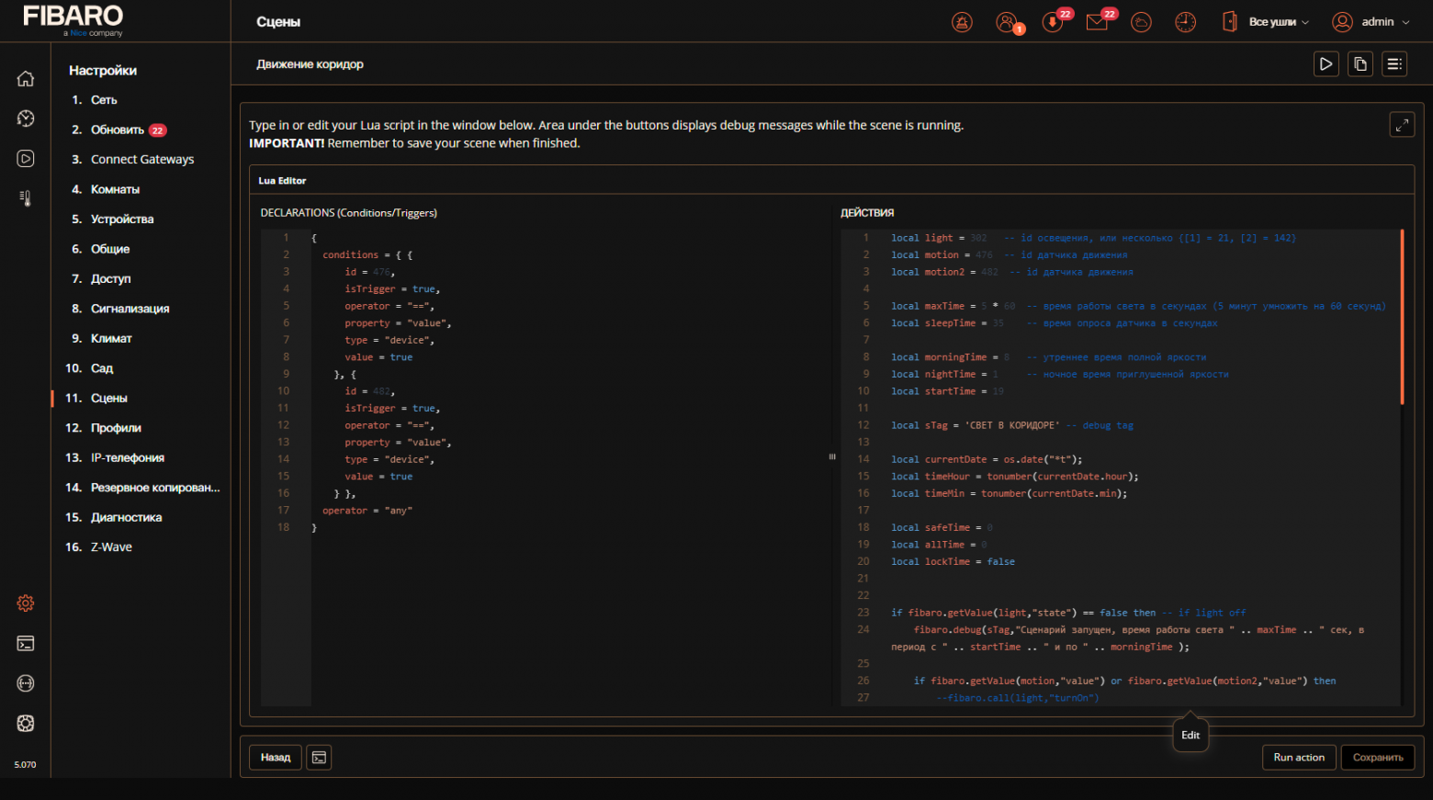
Task: Open the settings gear icon in sidebar
Action: point(26,603)
